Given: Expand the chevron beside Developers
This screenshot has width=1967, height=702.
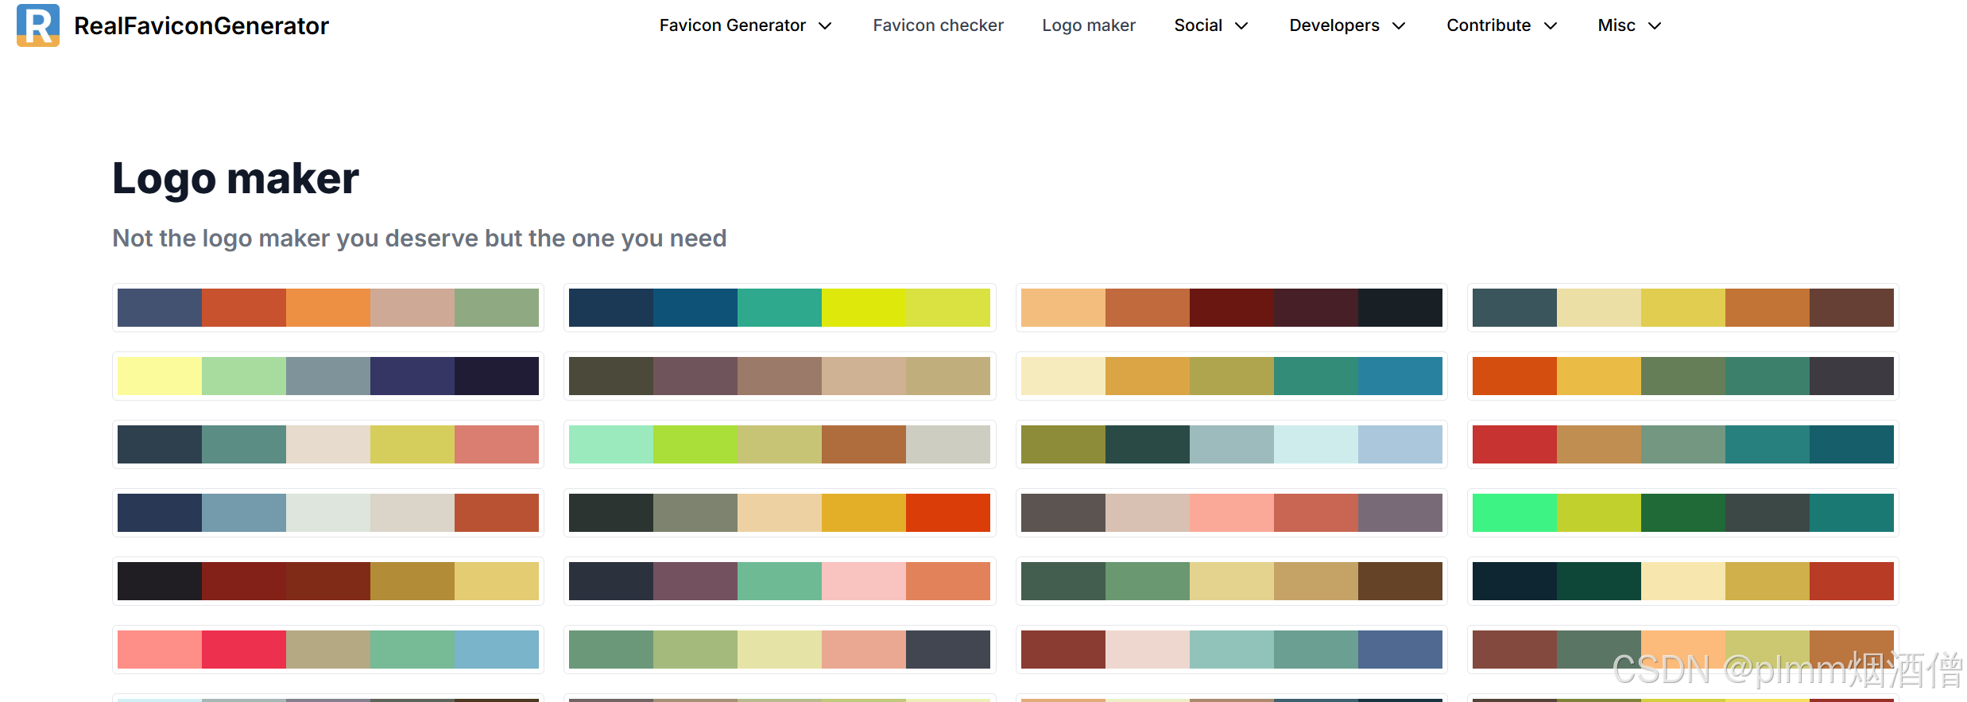Looking at the screenshot, I should 1399,26.
